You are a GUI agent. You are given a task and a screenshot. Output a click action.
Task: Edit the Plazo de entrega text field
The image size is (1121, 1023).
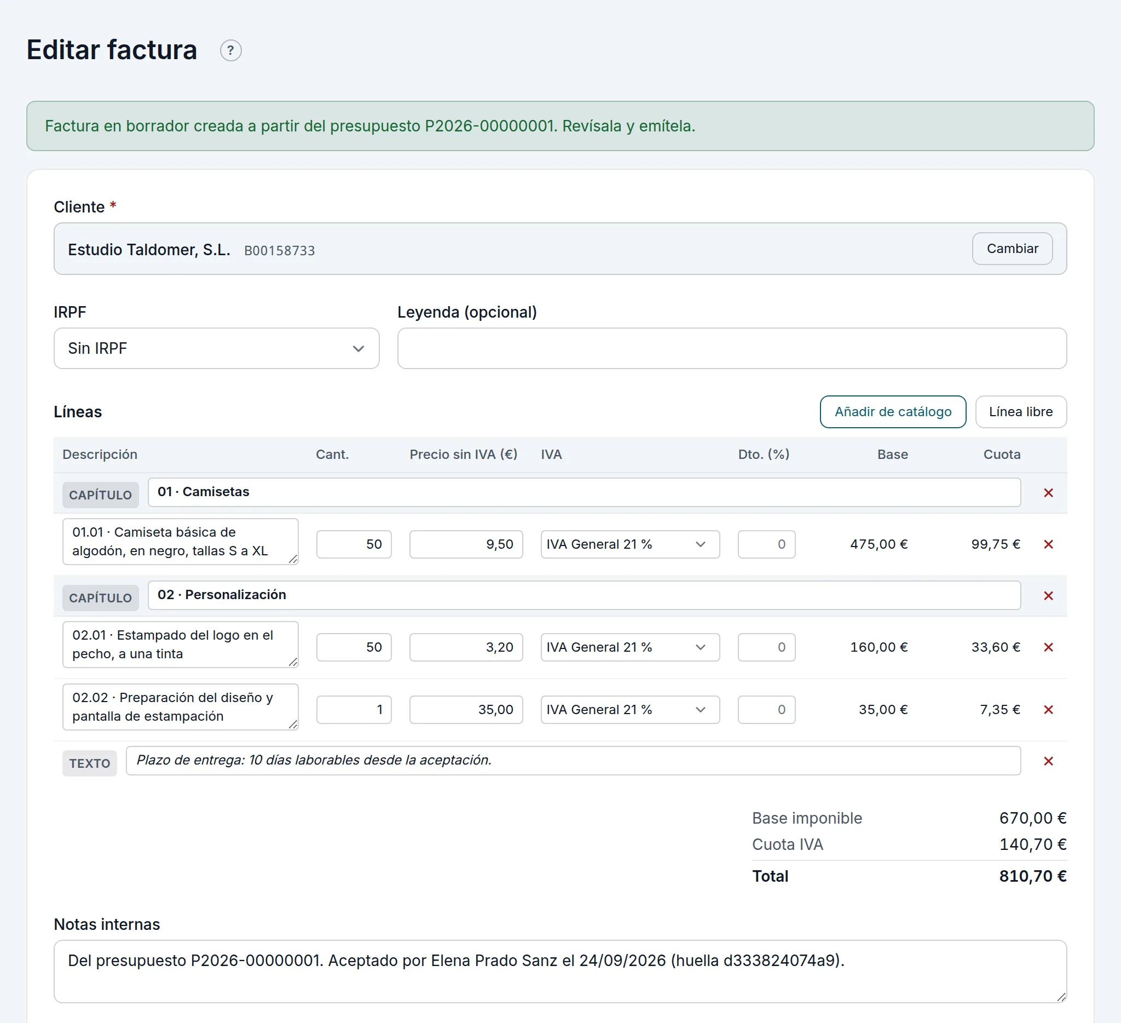pyautogui.click(x=573, y=761)
